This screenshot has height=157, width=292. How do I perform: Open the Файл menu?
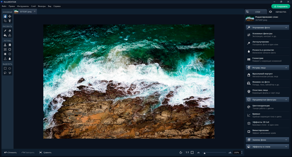click(x=4, y=6)
